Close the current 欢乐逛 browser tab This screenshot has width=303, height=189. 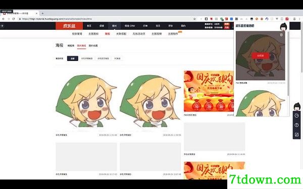point(36,13)
